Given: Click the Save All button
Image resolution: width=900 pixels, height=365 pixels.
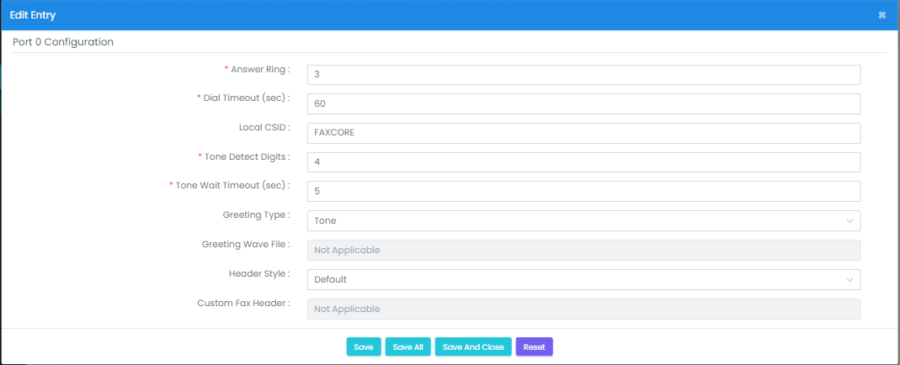Looking at the screenshot, I should click(407, 346).
